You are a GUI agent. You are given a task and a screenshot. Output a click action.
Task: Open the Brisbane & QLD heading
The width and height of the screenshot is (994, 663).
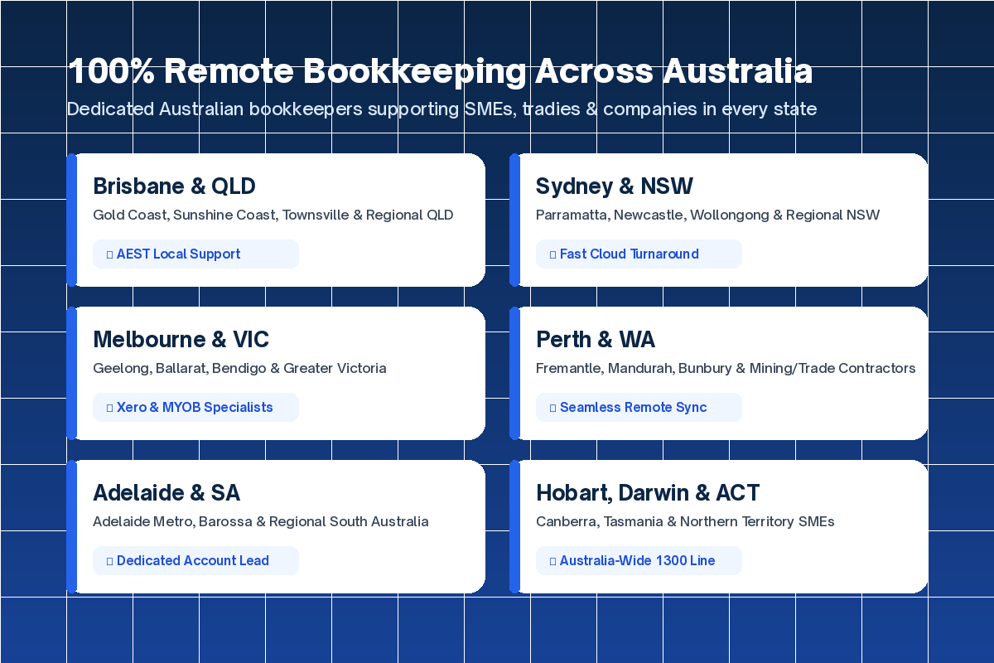(174, 186)
